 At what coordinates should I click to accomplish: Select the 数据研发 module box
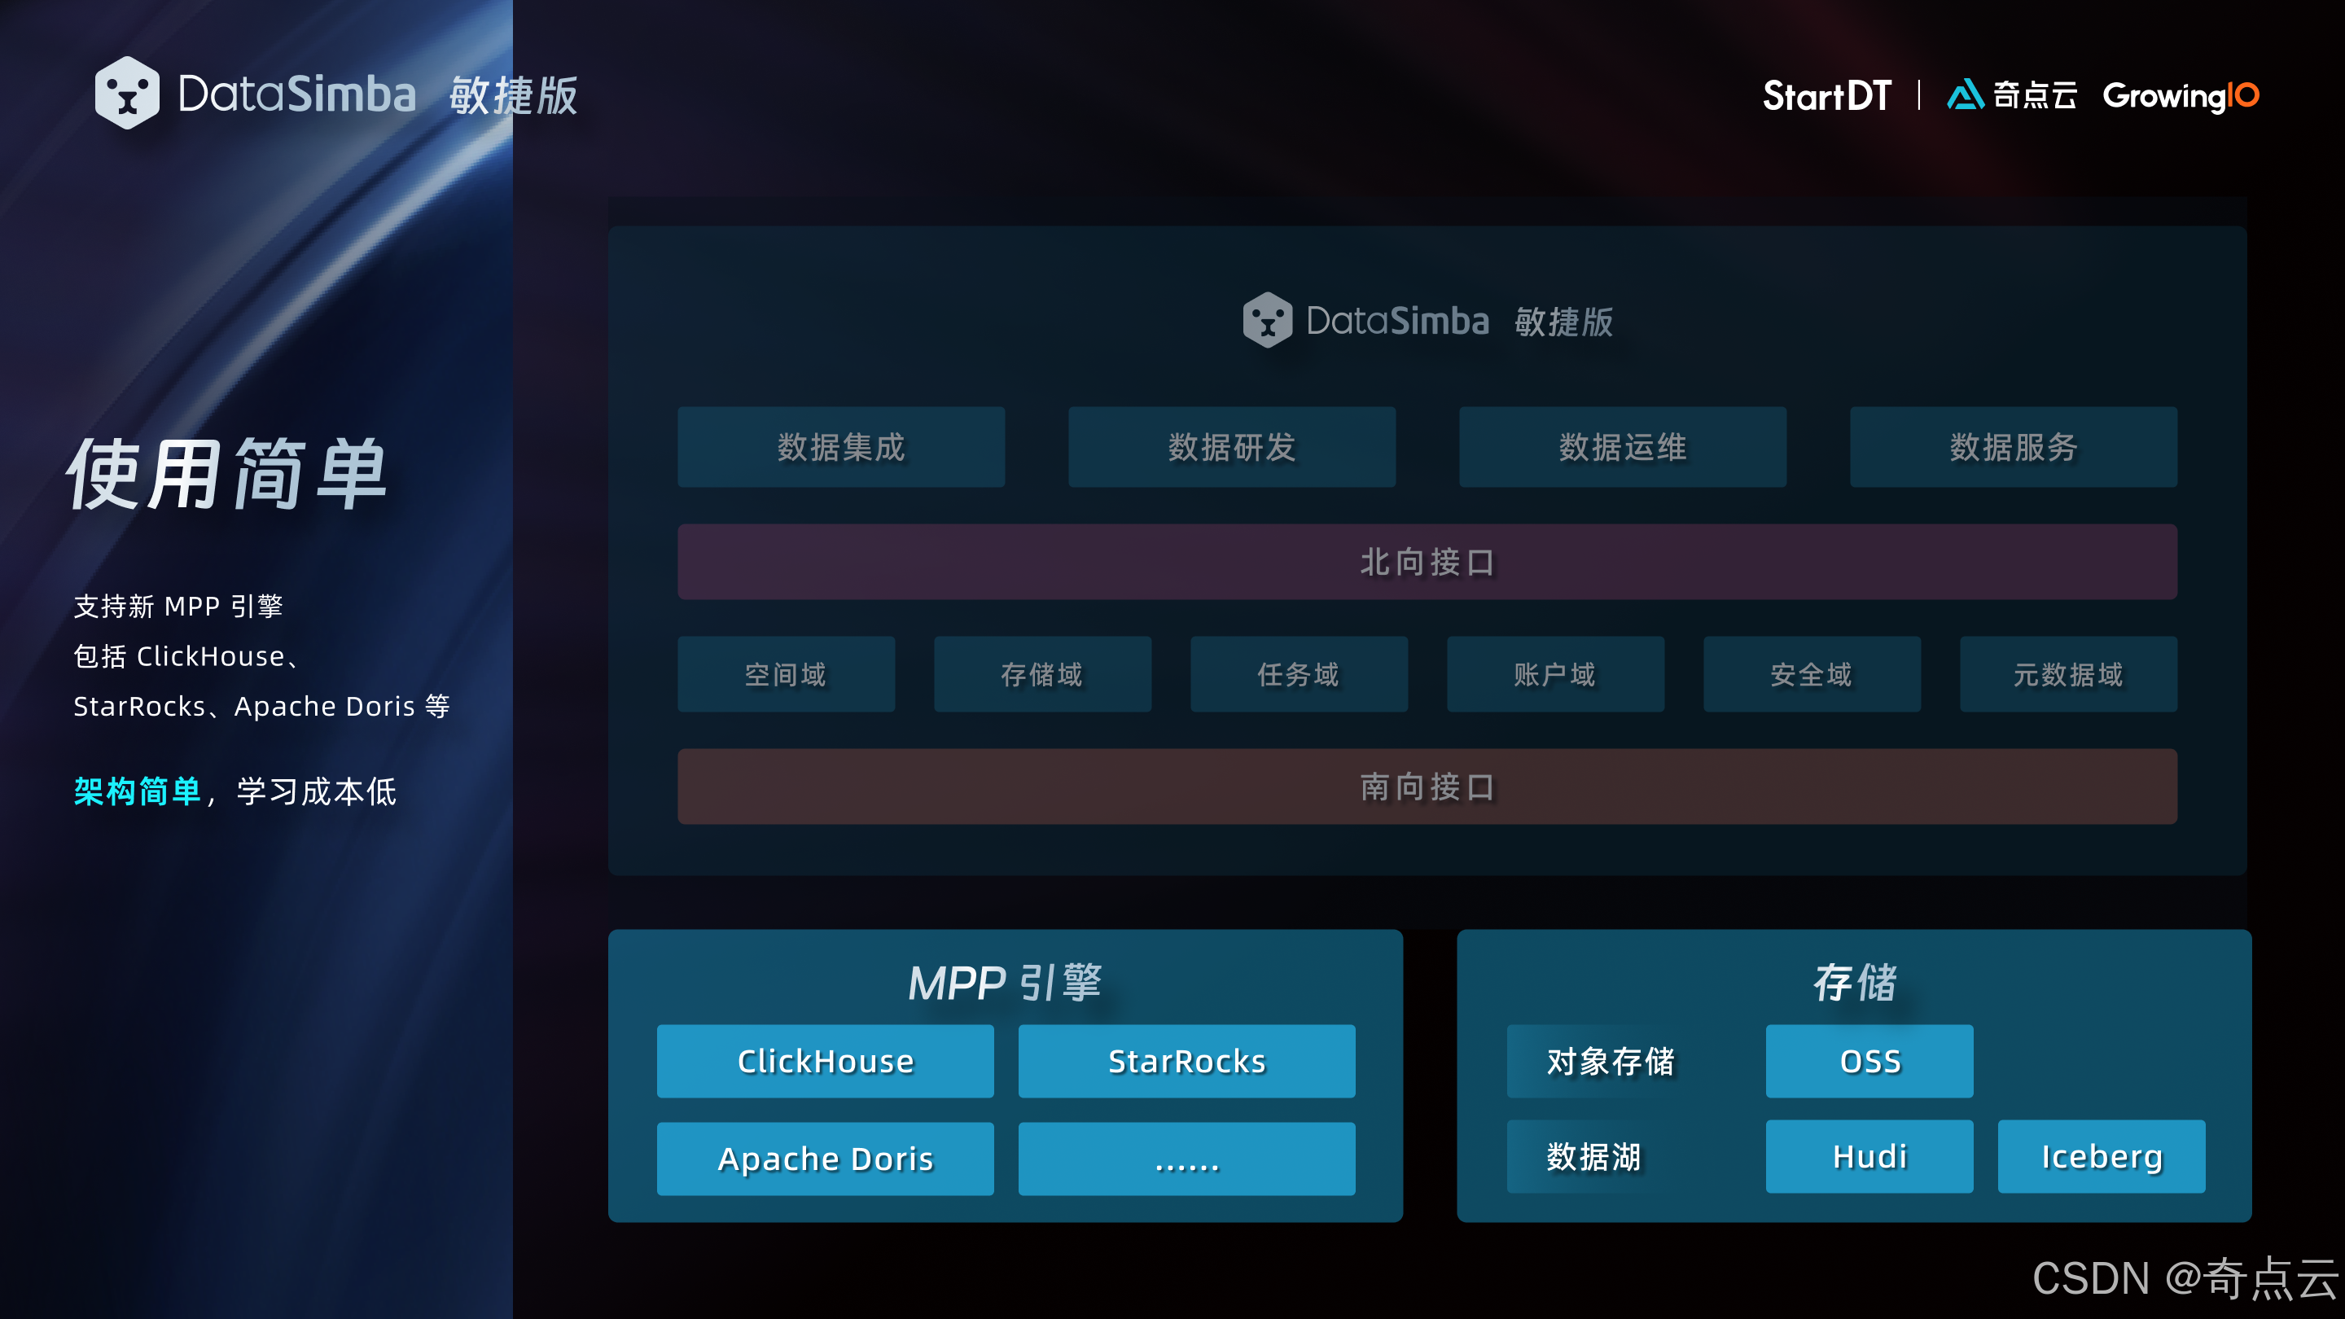(1232, 447)
